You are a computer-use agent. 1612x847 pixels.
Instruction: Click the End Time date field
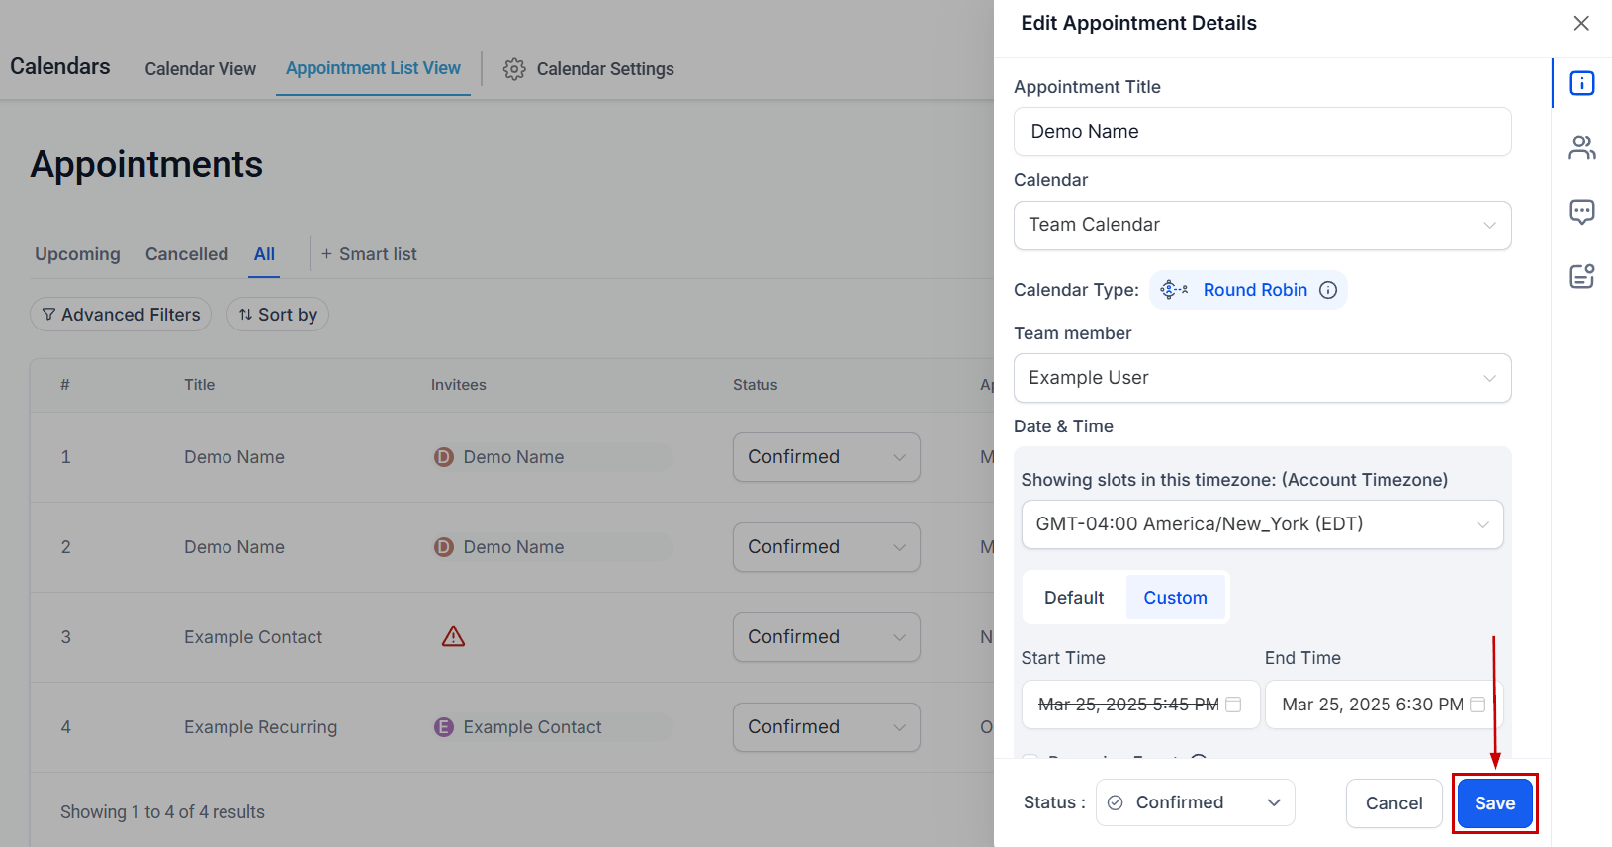(1384, 705)
